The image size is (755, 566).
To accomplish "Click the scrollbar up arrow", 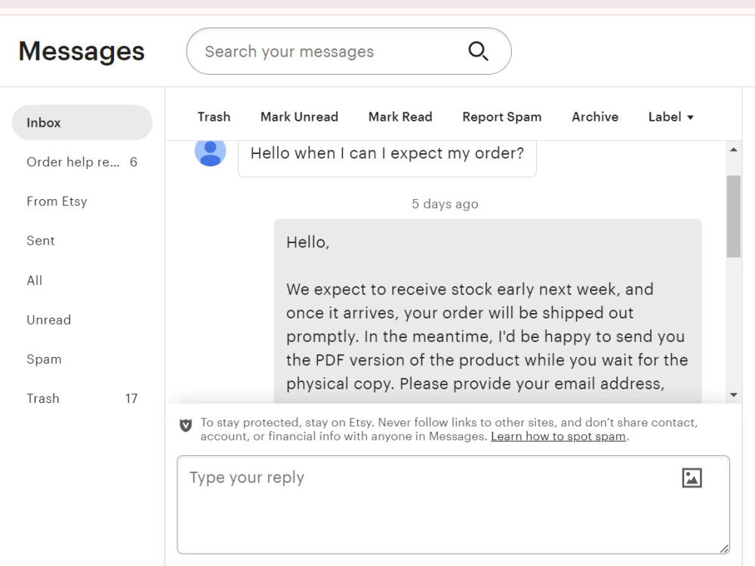I will coord(733,149).
